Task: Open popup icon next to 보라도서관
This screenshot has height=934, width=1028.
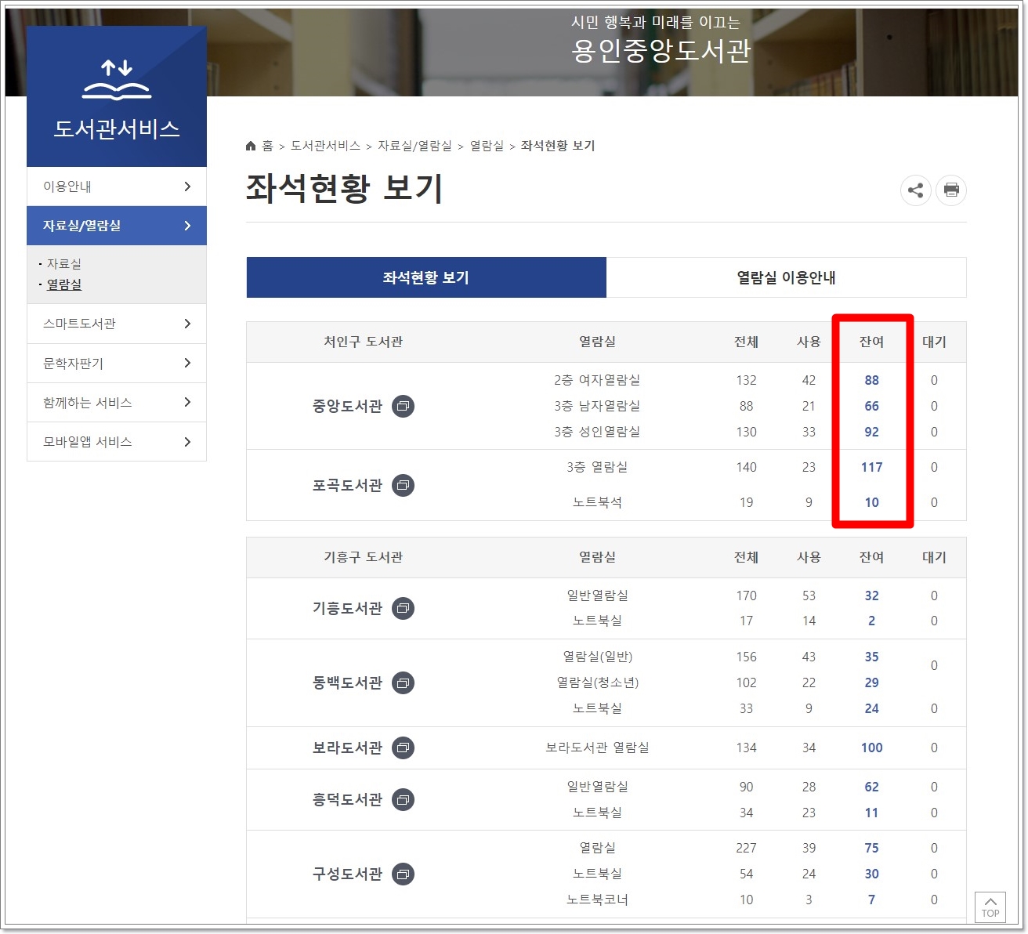Action: [x=403, y=748]
